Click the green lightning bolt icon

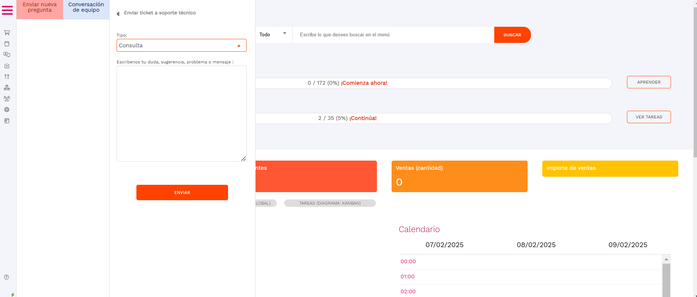click(12, 294)
